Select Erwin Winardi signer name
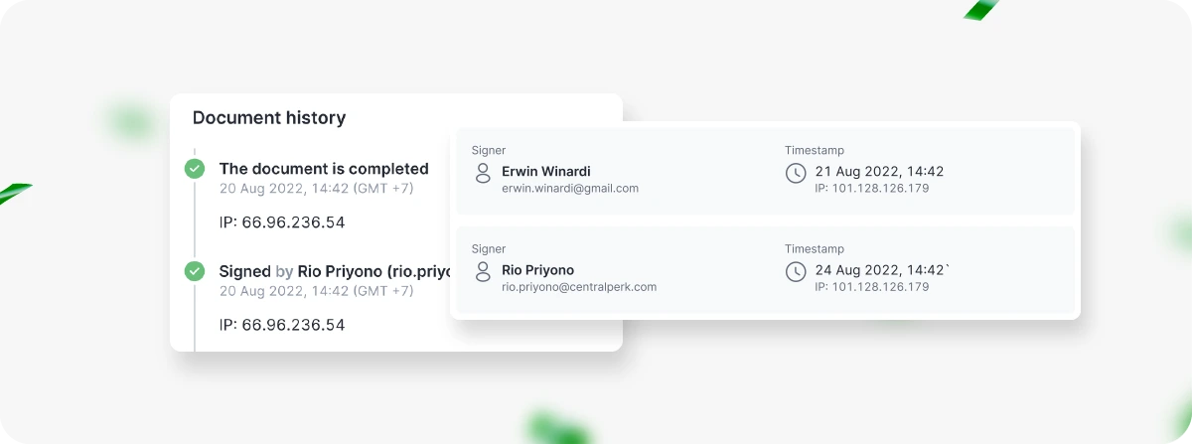Viewport: 1192px width, 444px height. tap(546, 171)
